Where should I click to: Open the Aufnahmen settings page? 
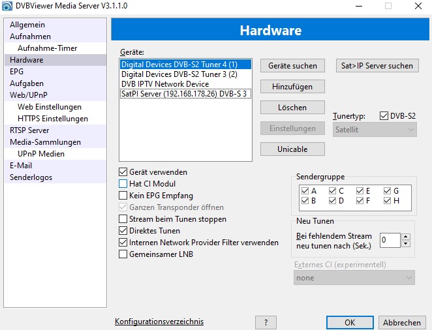tap(55, 37)
